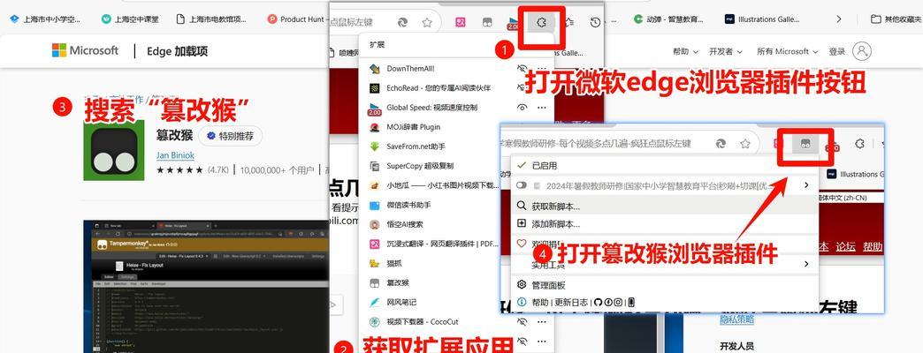
Task: Open 篡改猴 in the extensions list
Action: [398, 282]
